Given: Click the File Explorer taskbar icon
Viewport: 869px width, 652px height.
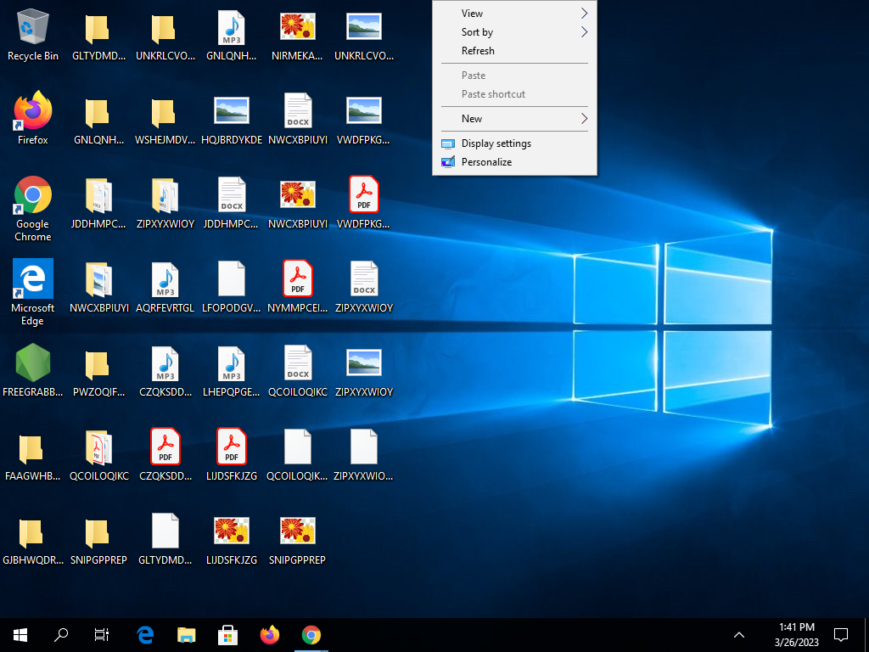Looking at the screenshot, I should (x=186, y=634).
